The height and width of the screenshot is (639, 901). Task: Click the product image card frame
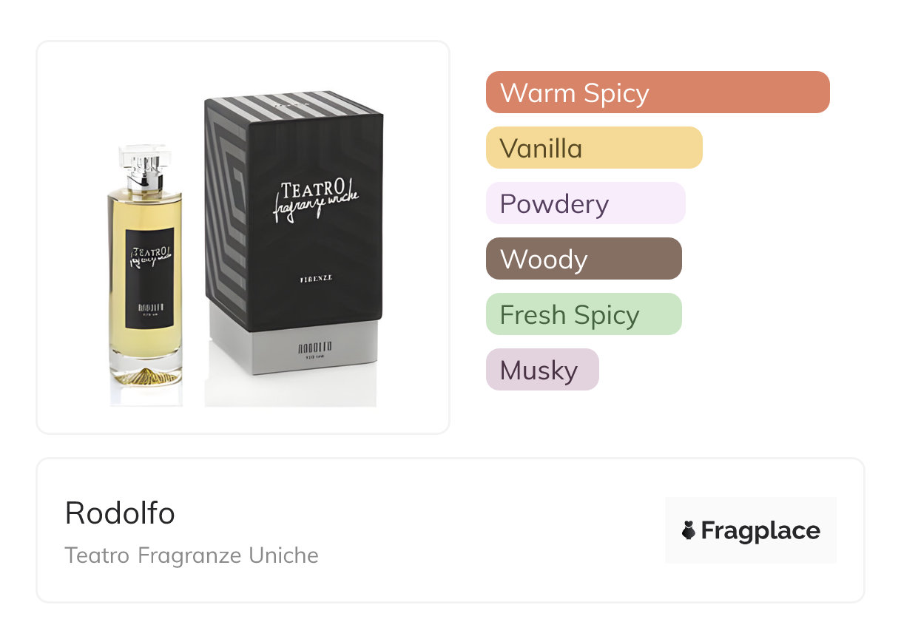tap(243, 237)
